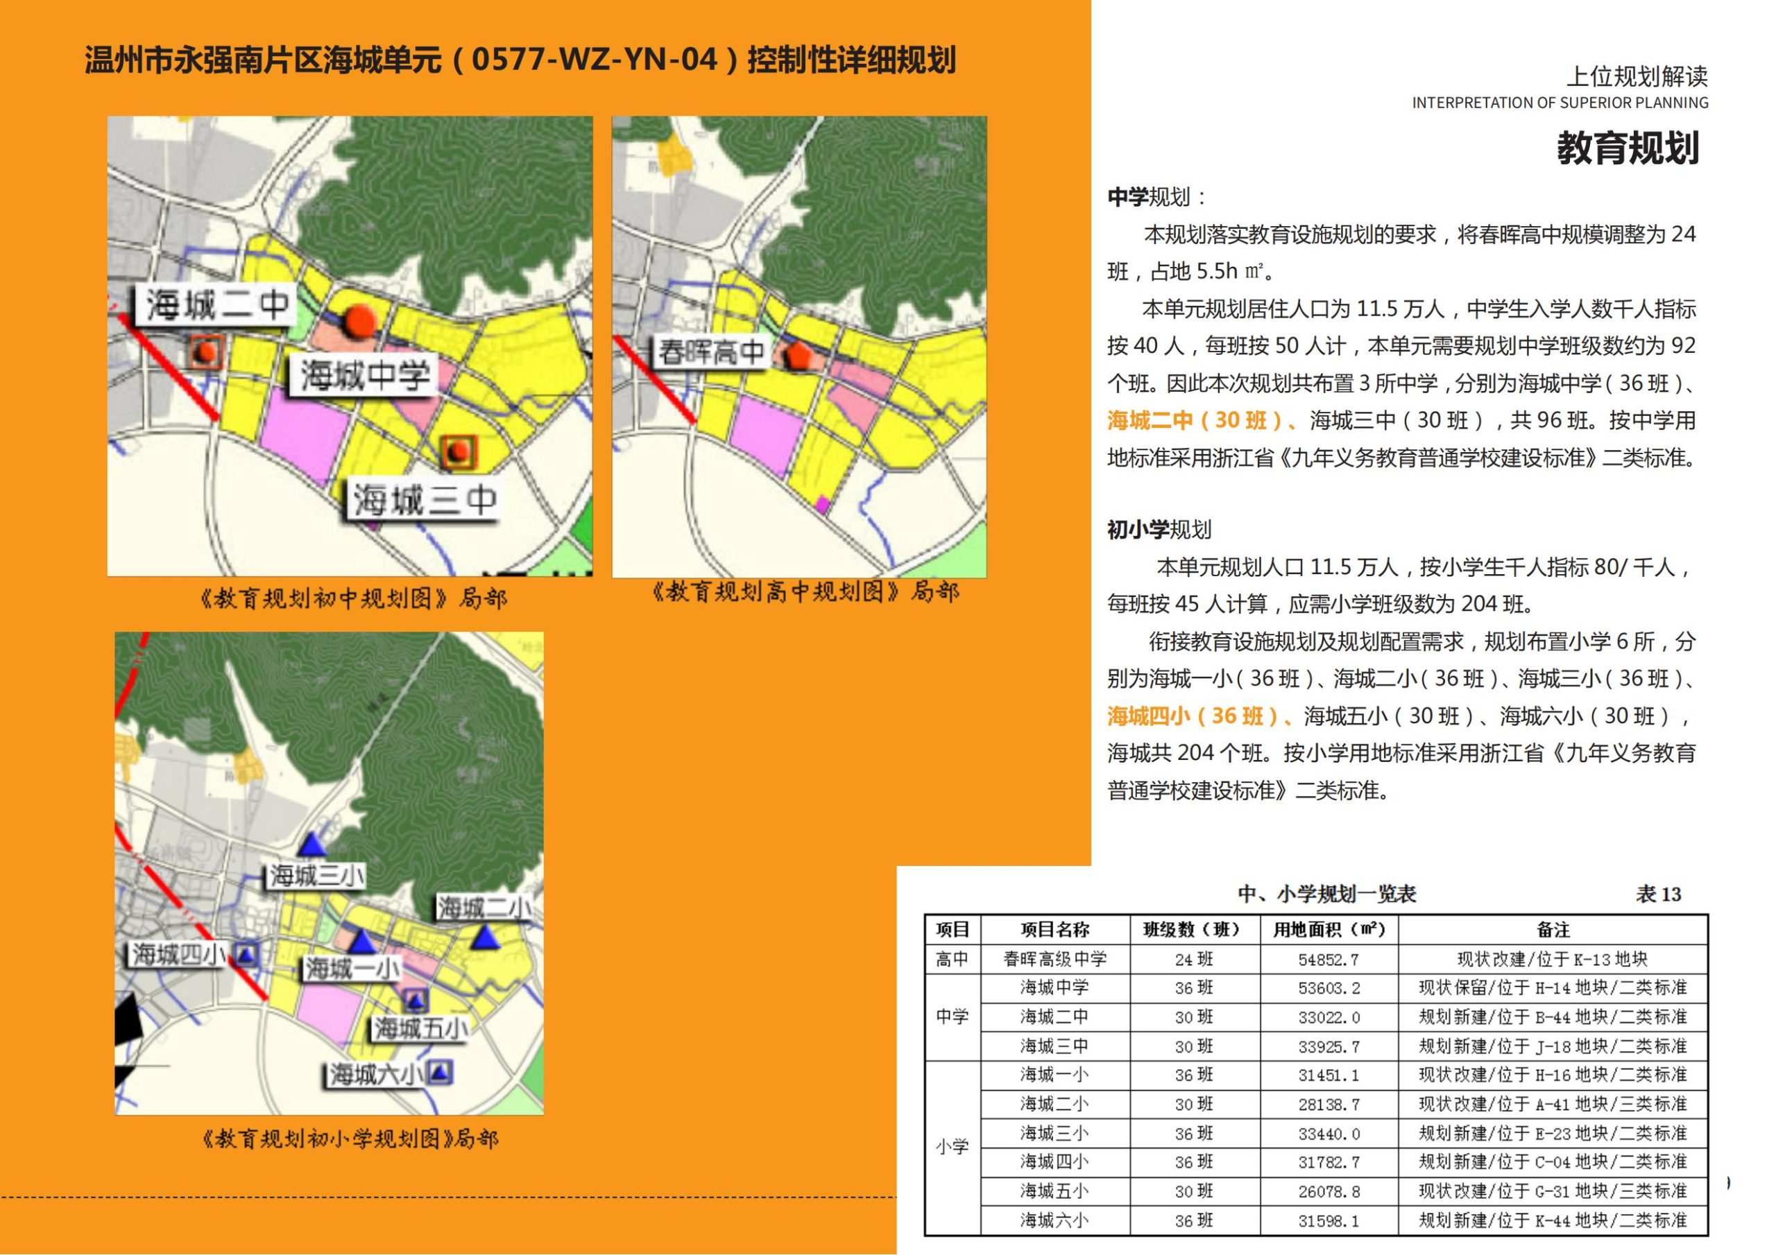
Task: Click the note 现状改建/位于 A-41 地块/三类标准
Action: point(1553,1105)
